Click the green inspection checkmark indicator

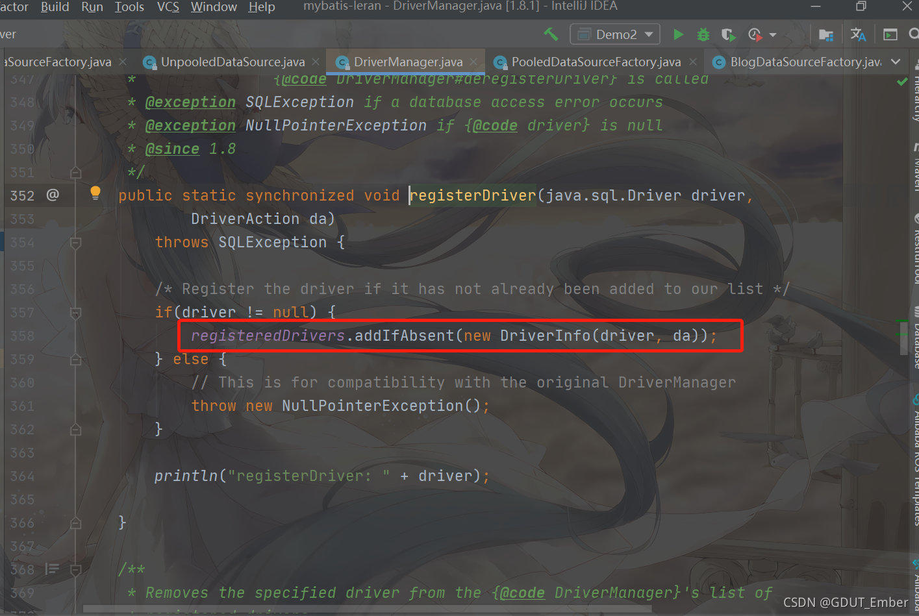tap(902, 82)
